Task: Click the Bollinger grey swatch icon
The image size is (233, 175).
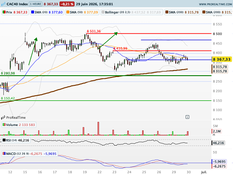Action: coord(103,12)
